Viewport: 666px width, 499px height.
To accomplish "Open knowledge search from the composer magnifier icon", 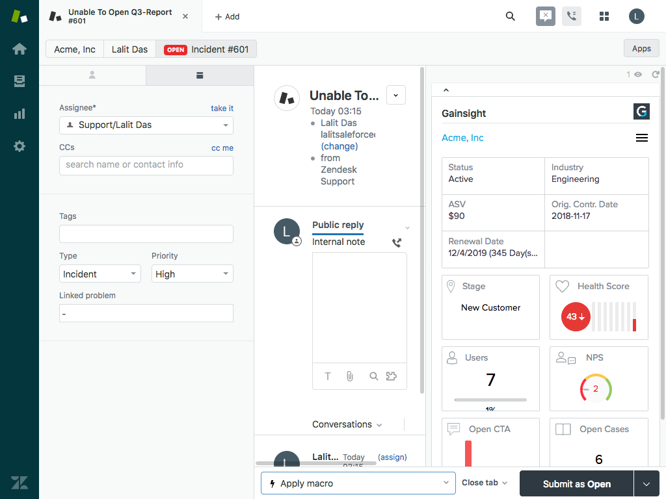I will 373,376.
